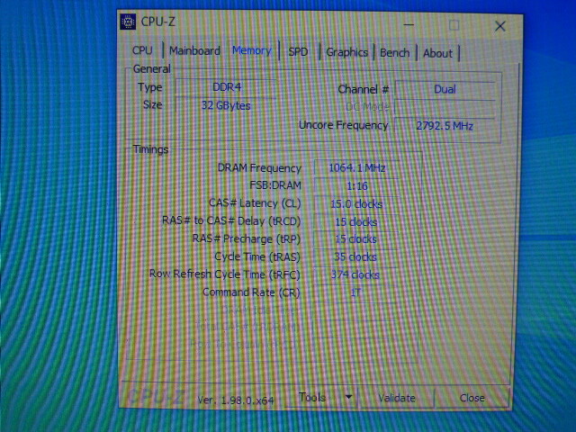Click the version text Ver. 1.98.0.x64
576x432 pixels.
tap(236, 400)
